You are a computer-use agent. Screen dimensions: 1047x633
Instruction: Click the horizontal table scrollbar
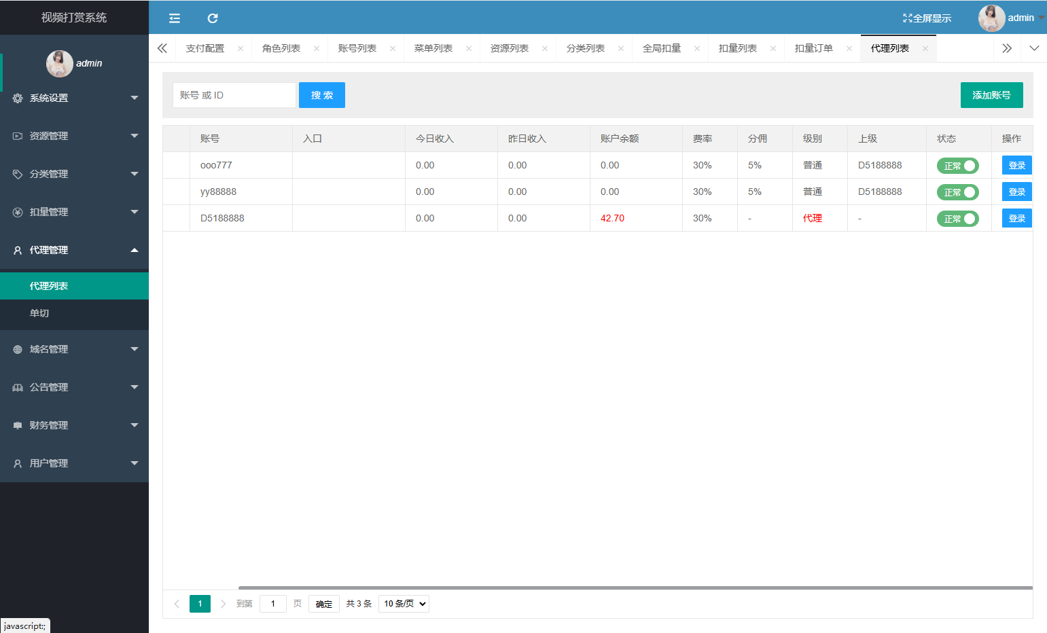(635, 588)
